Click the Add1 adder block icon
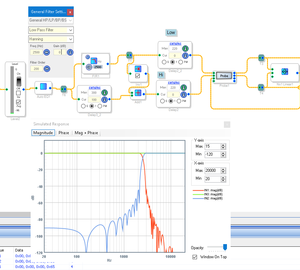The height and width of the screenshot is (270, 300). point(138,93)
